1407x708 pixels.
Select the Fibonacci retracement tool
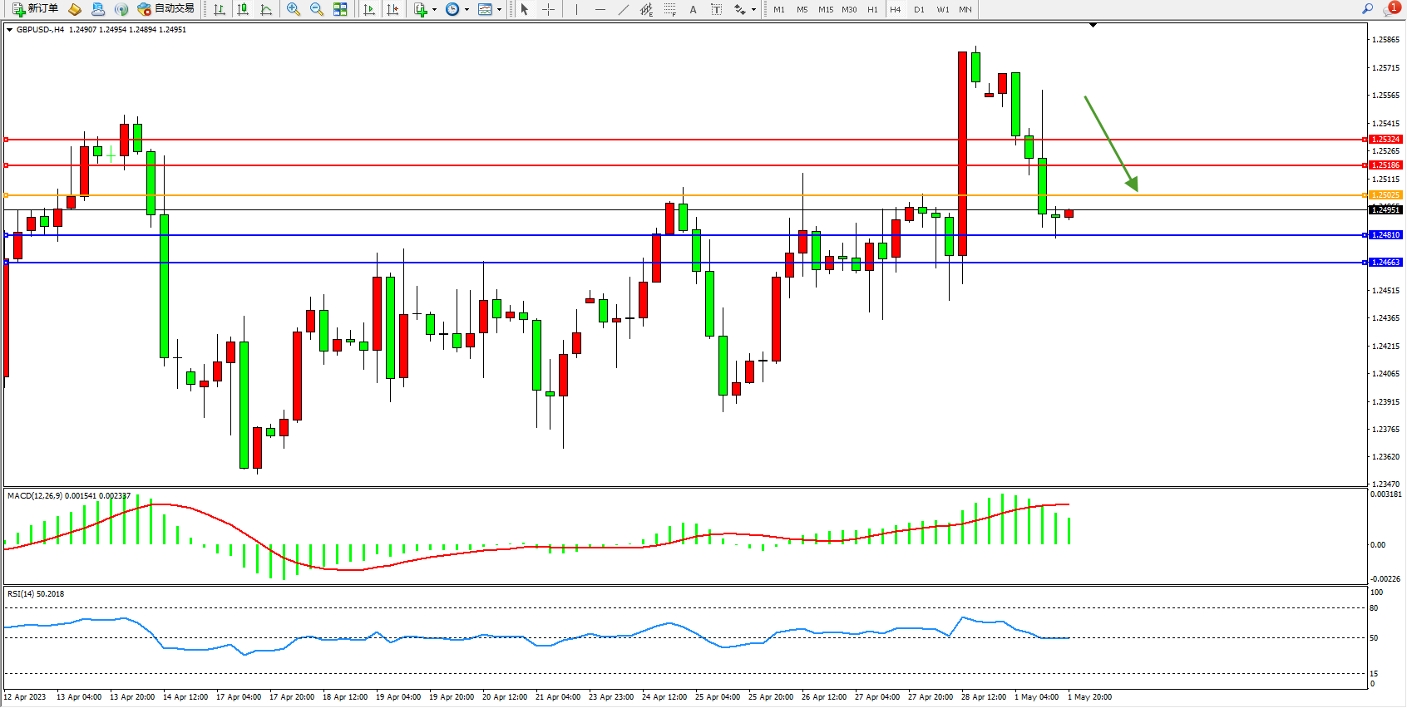669,9
